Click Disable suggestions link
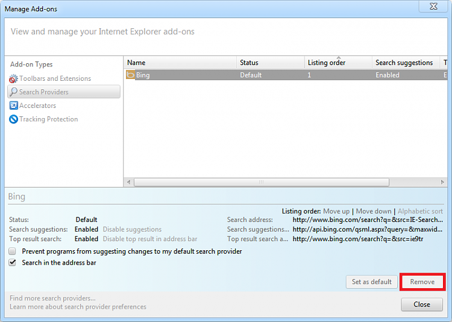Screen dimensions: 452x322 pos(132,229)
